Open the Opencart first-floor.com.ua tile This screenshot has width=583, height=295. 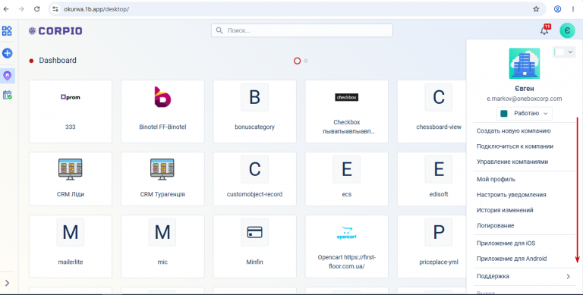[346, 246]
